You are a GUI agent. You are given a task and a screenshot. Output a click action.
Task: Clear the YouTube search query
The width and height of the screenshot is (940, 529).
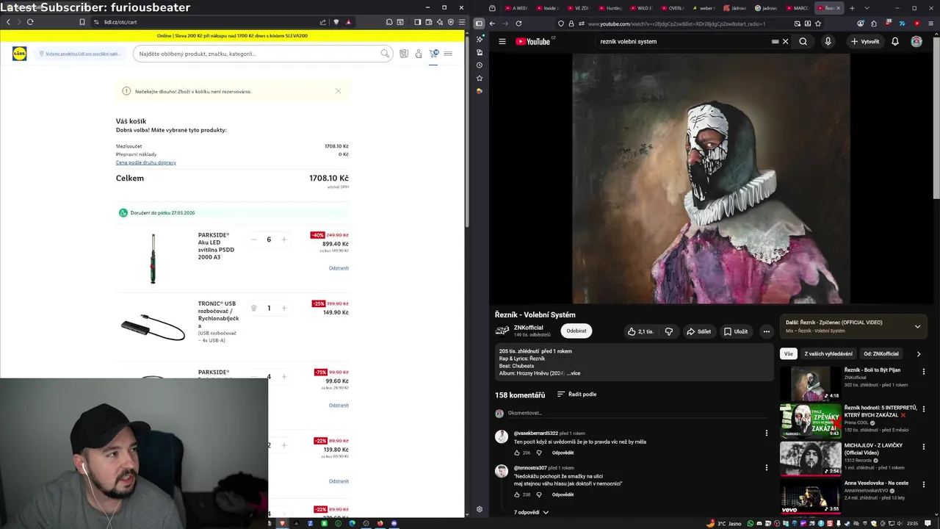(785, 41)
